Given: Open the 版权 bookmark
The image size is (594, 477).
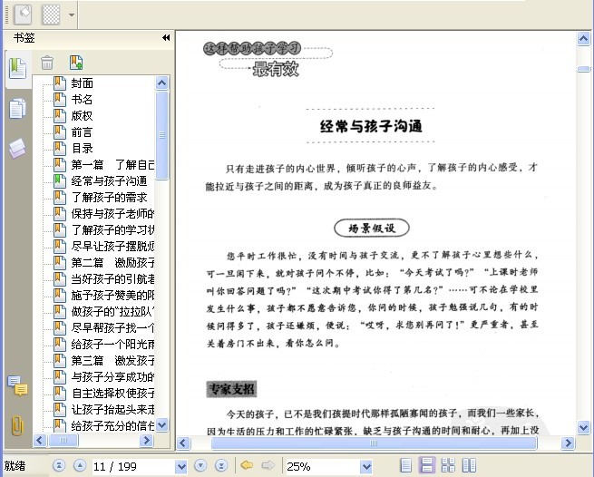Looking at the screenshot, I should pos(82,115).
